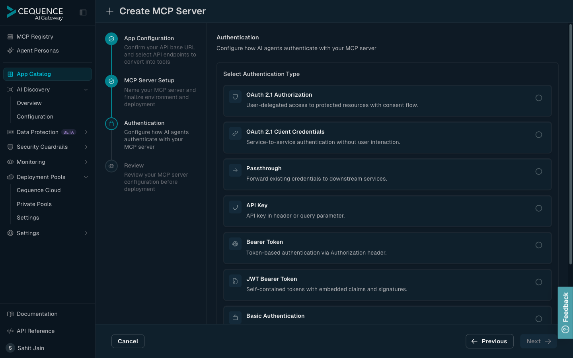The image size is (573, 358).
Task: Click the Documentation book icon
Action: coord(10,314)
